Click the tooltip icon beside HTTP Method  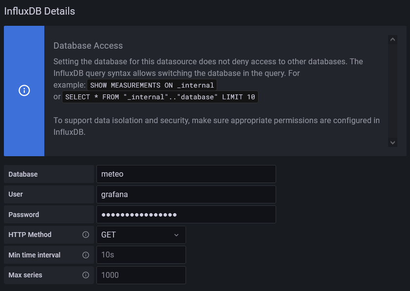pos(87,235)
